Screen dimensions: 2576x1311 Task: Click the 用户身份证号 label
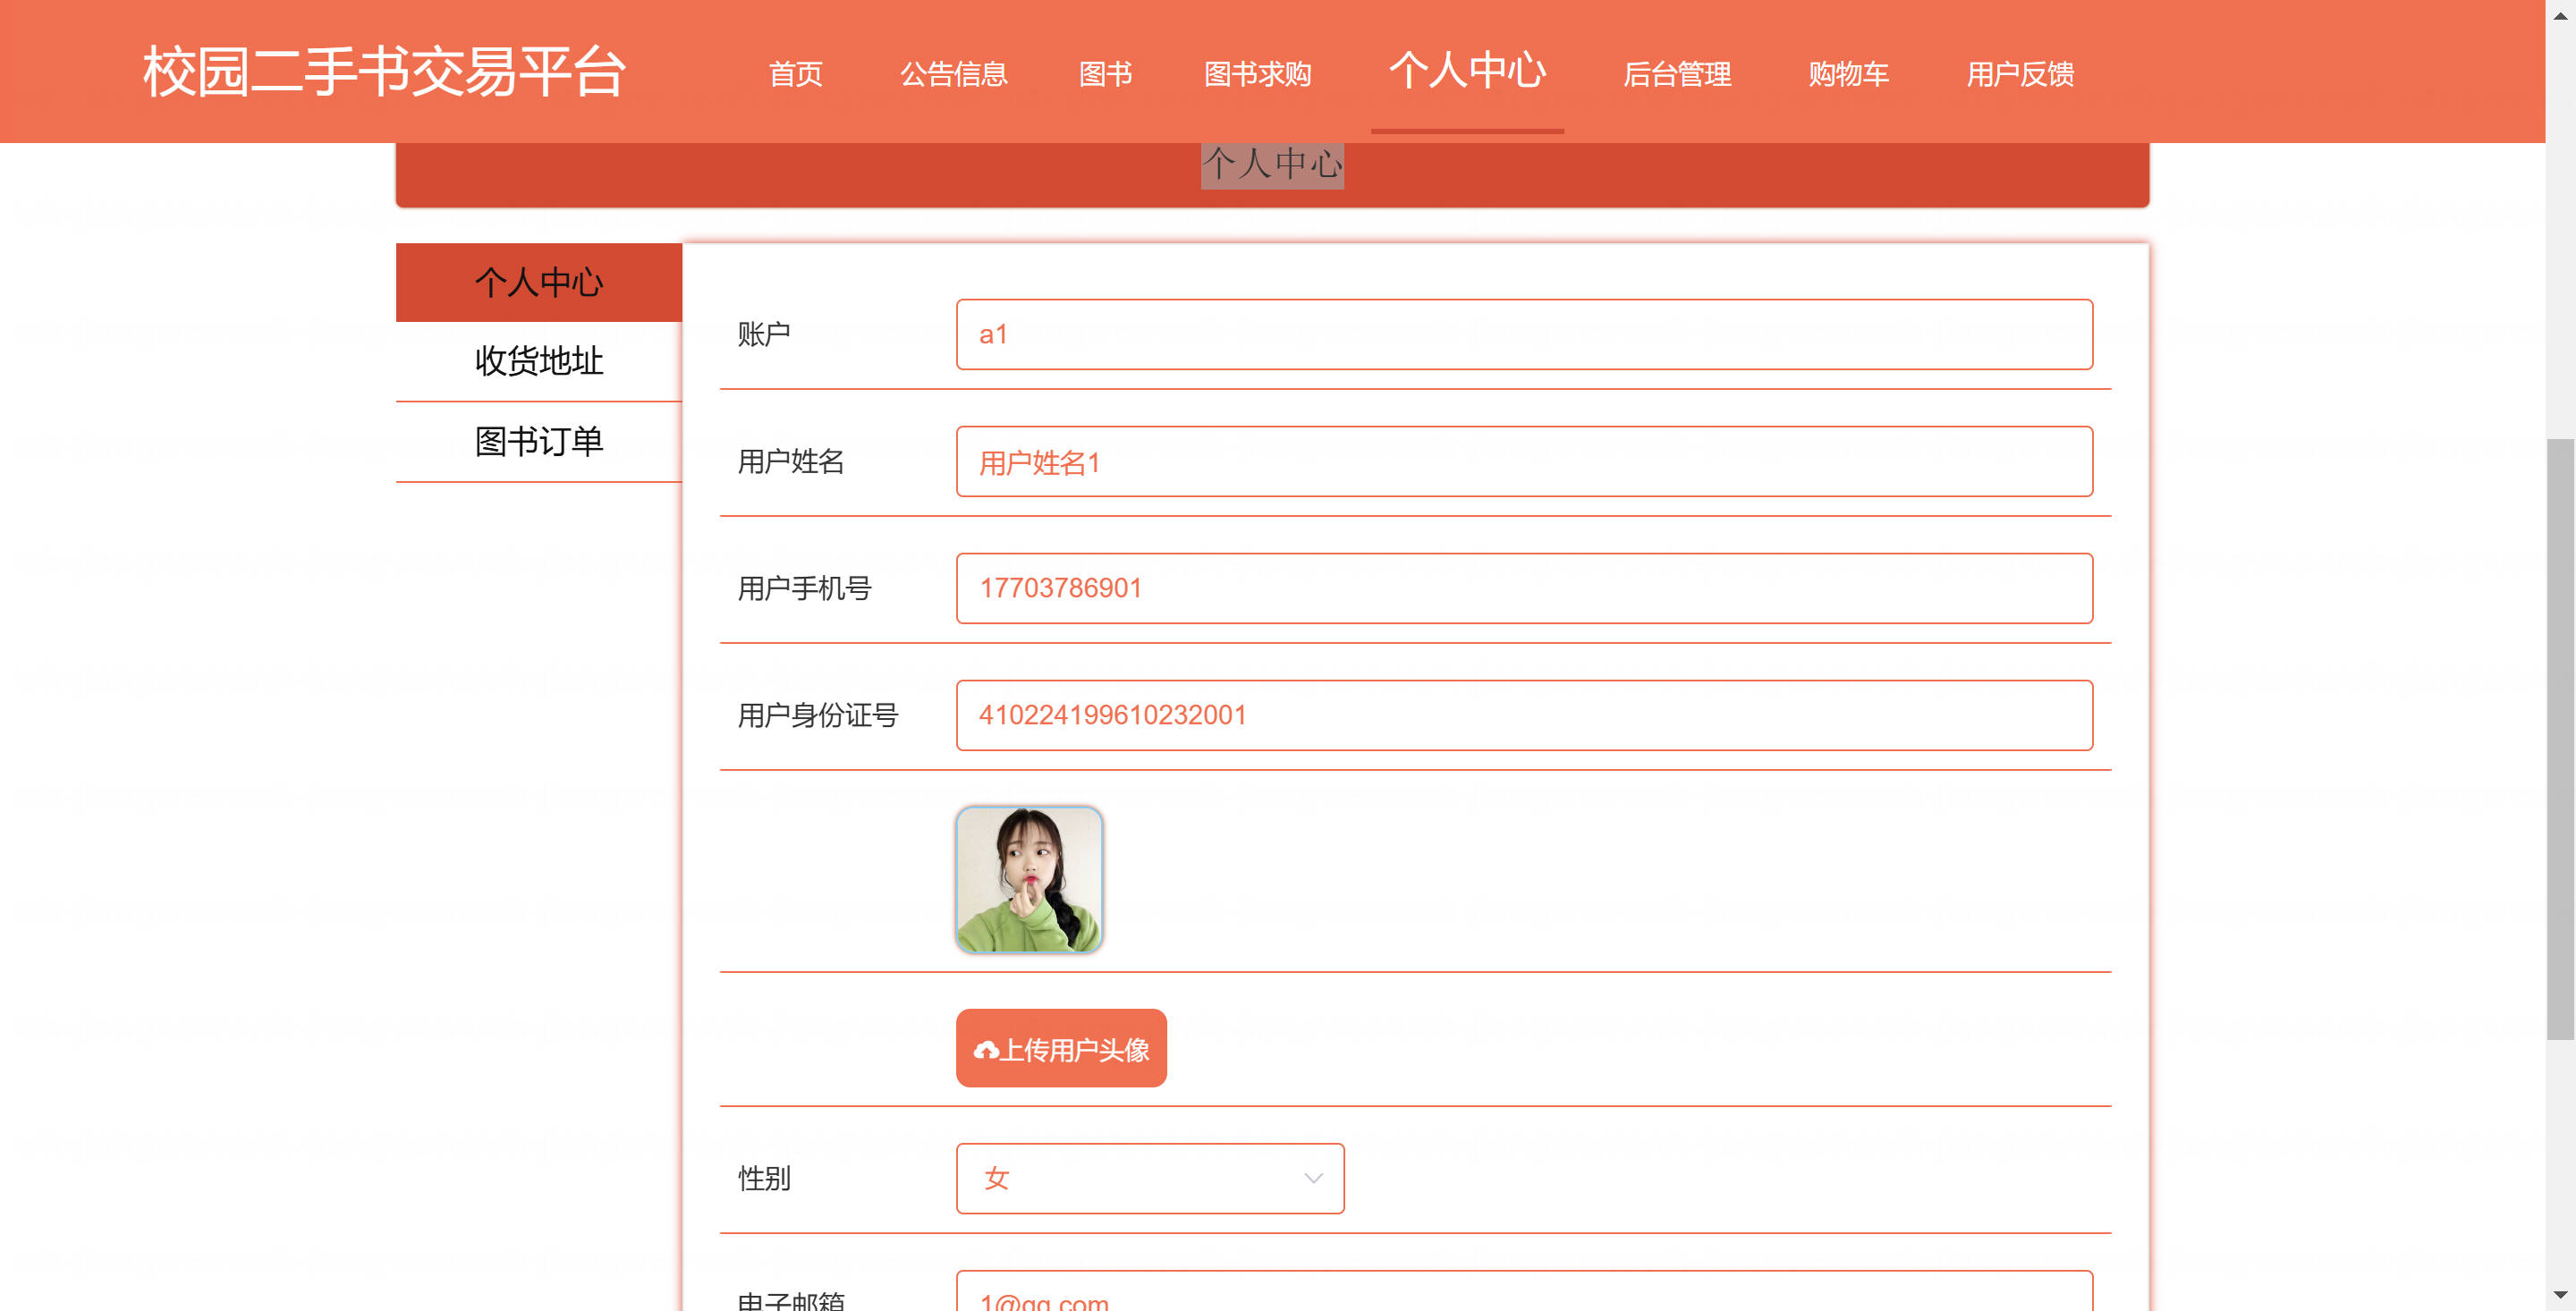click(x=818, y=715)
